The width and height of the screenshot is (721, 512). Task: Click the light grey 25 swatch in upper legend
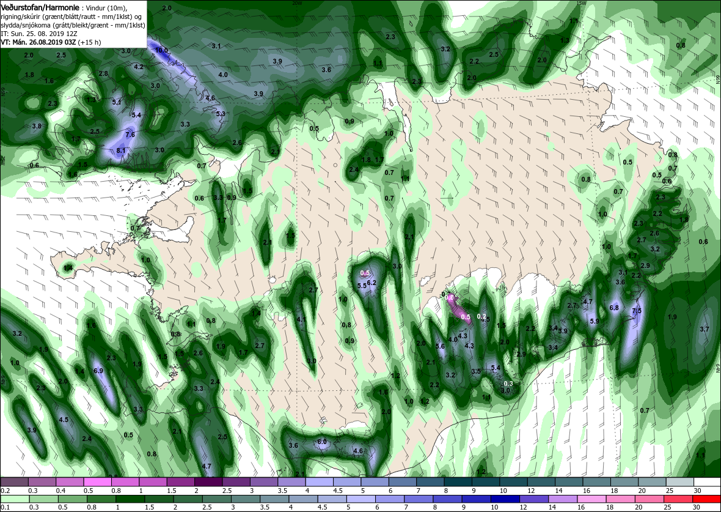(679, 481)
